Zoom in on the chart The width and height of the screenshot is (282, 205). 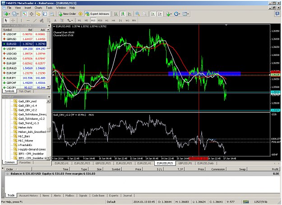pos(138,14)
